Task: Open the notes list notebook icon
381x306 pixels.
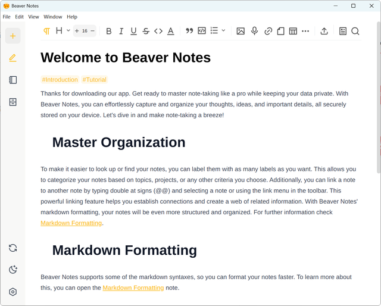Action: click(13, 80)
